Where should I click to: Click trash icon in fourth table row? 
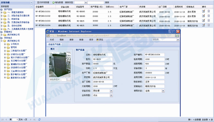click(x=209, y=25)
